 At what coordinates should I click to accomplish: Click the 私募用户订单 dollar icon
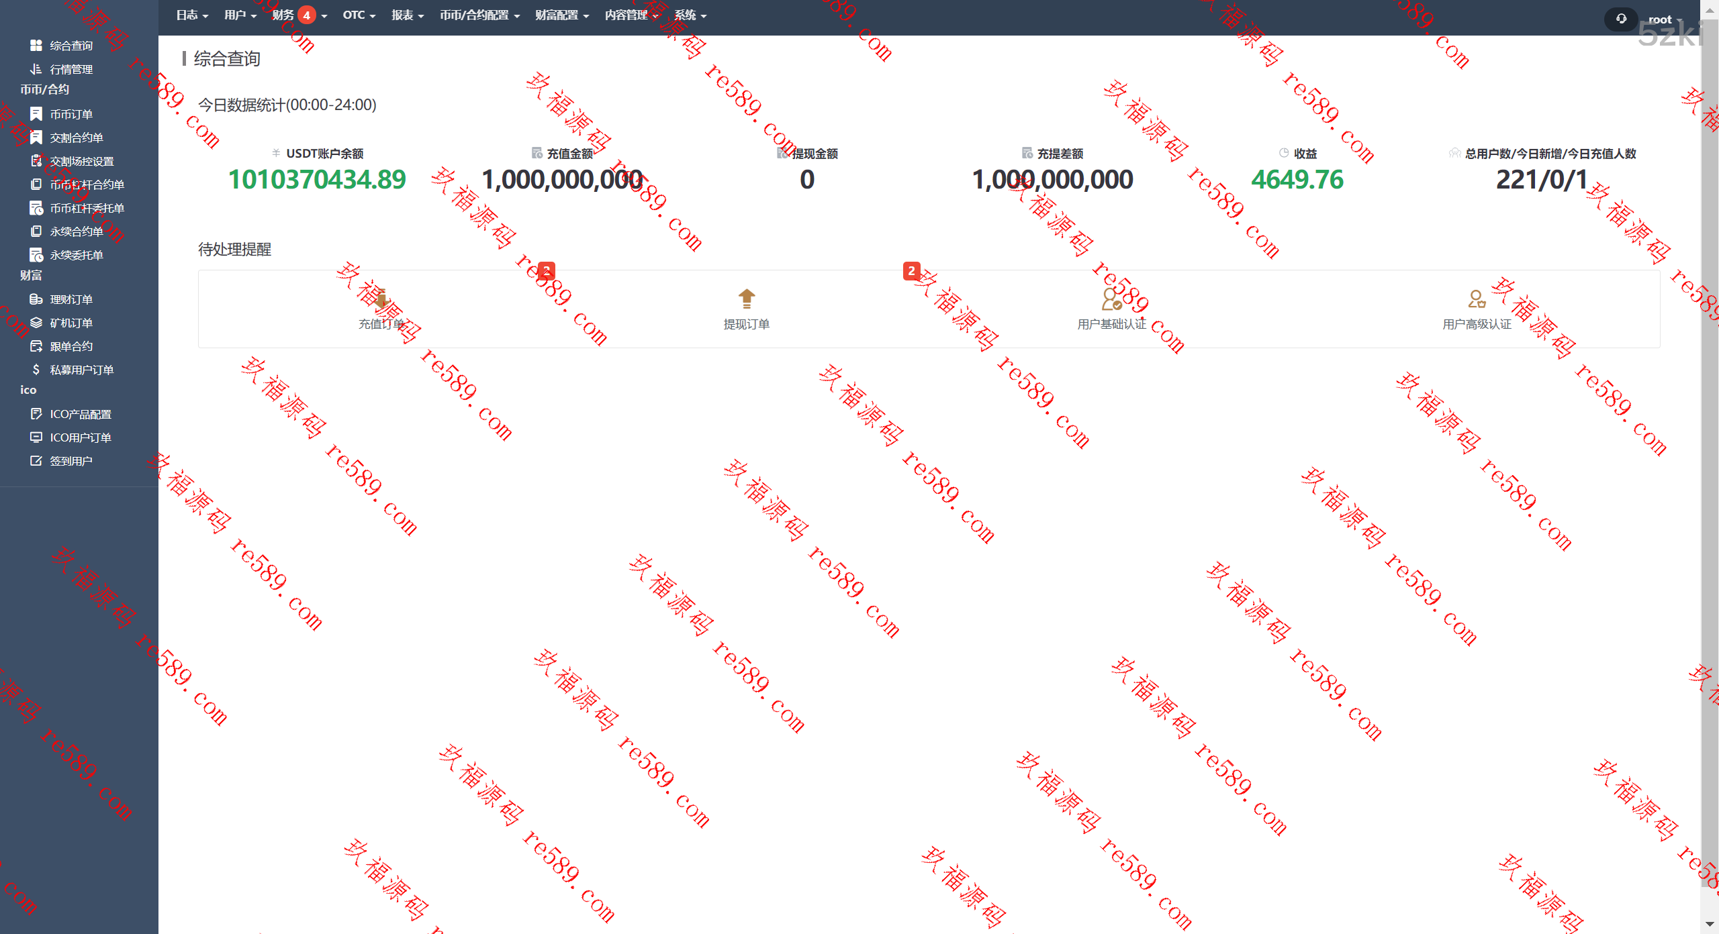point(36,370)
